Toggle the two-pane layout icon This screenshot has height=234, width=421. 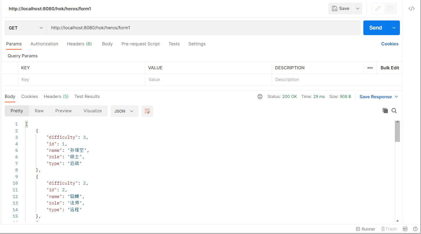click(x=405, y=229)
